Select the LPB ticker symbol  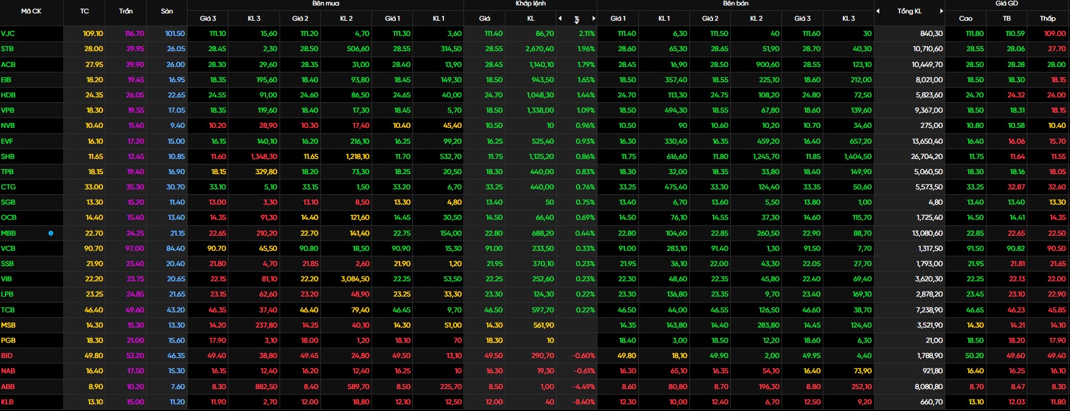point(7,294)
